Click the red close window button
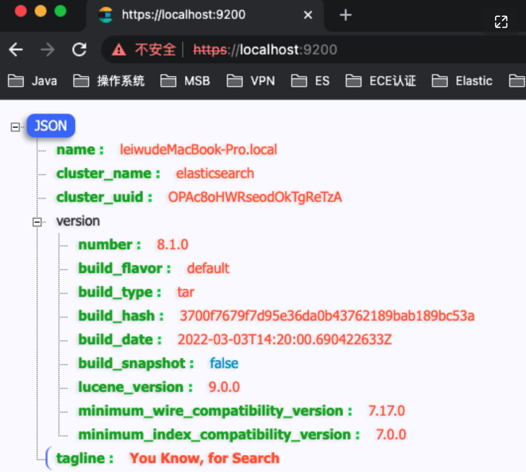526x472 pixels. pos(20,11)
